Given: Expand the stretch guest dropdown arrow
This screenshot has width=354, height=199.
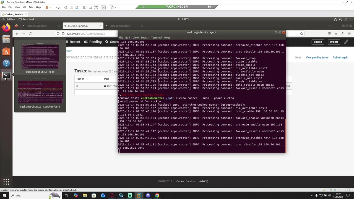Looking at the screenshot, I should [x=116, y=7].
